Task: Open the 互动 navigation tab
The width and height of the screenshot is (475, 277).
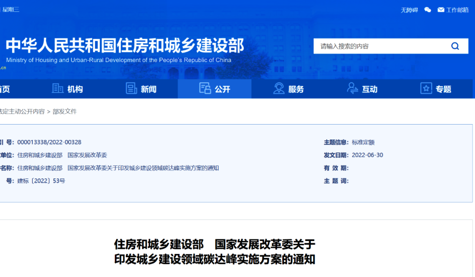Action: click(x=362, y=88)
